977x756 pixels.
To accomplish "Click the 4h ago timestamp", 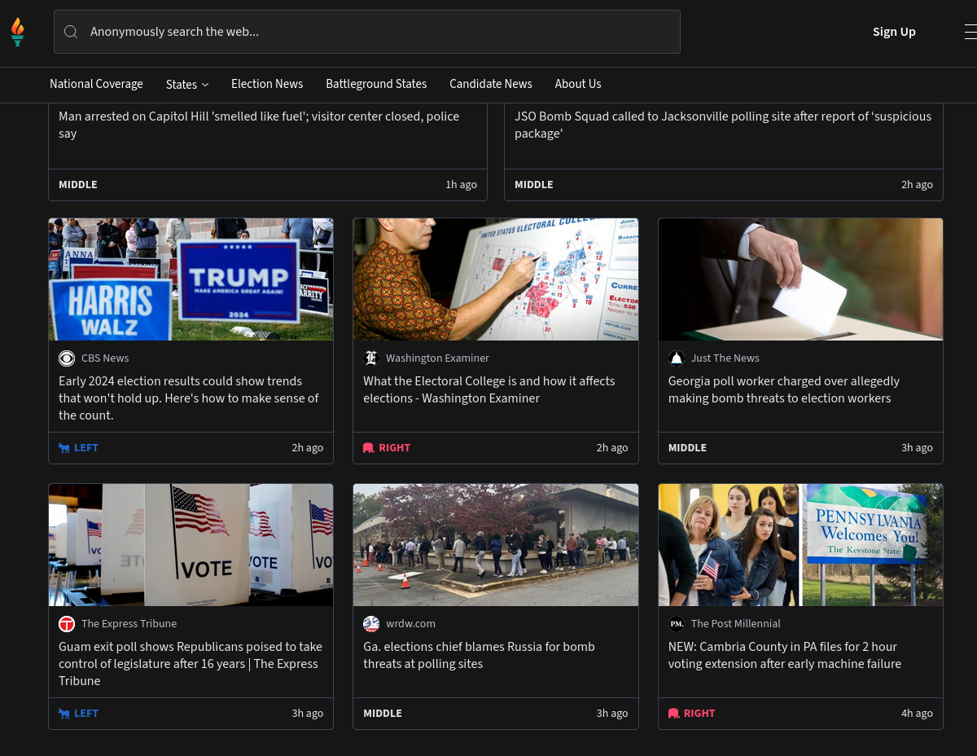I will click(x=917, y=714).
